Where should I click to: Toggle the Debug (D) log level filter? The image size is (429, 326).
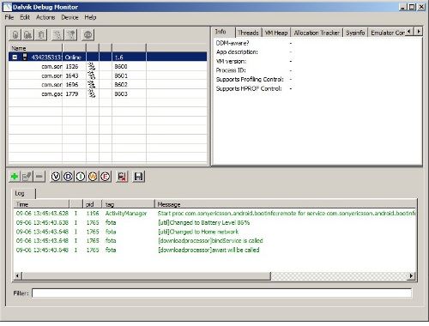[68, 177]
